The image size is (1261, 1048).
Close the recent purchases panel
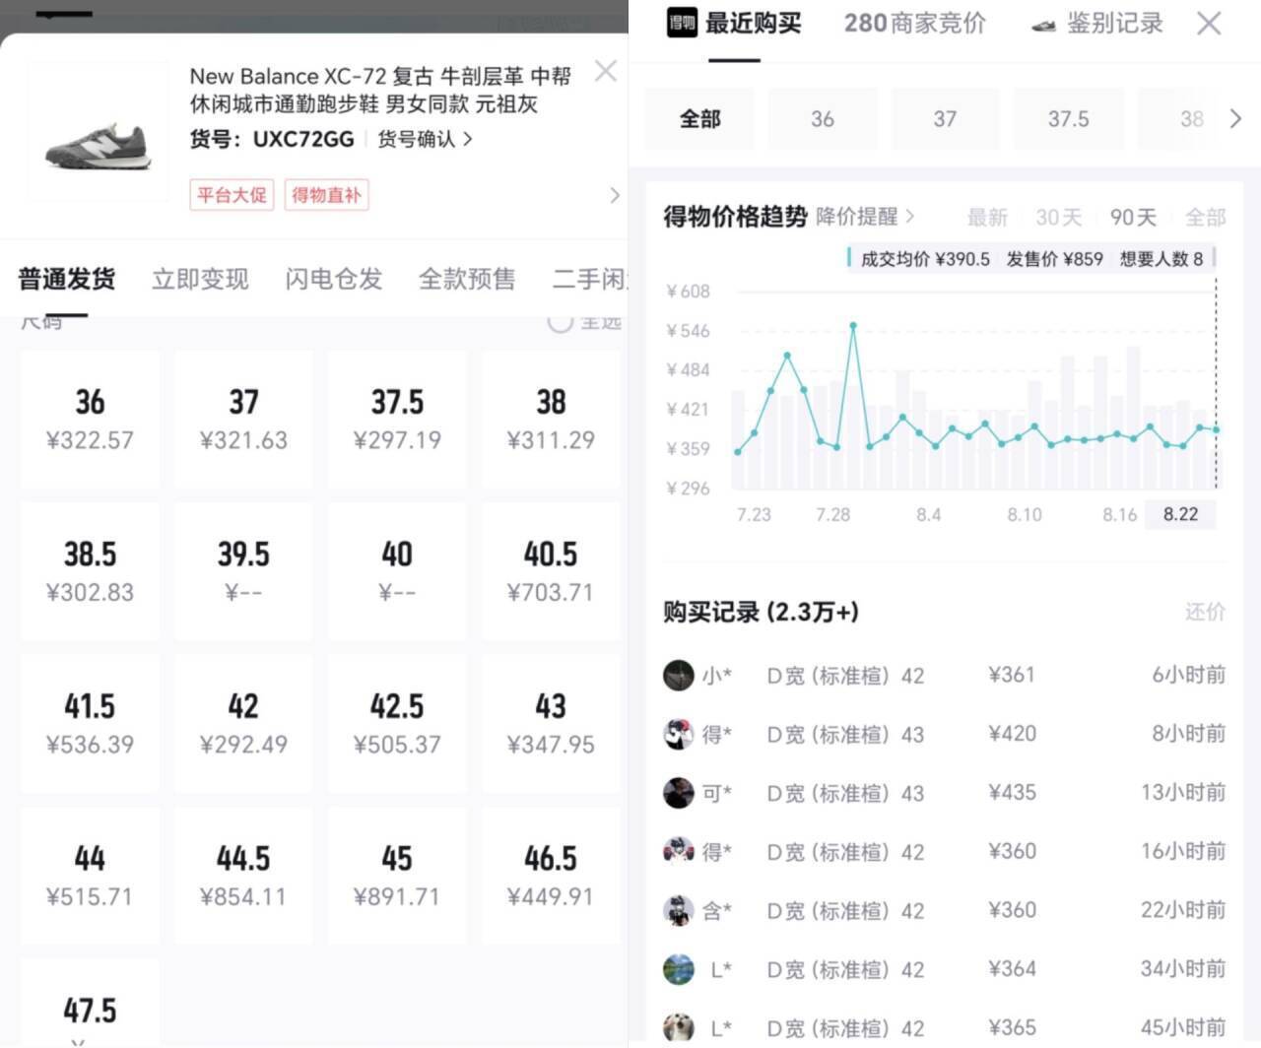pyautogui.click(x=1209, y=23)
